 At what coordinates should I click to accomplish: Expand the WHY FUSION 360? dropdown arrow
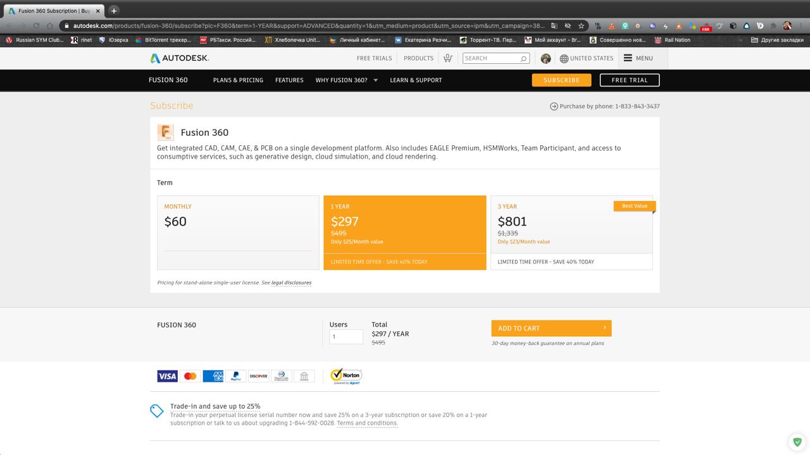375,80
